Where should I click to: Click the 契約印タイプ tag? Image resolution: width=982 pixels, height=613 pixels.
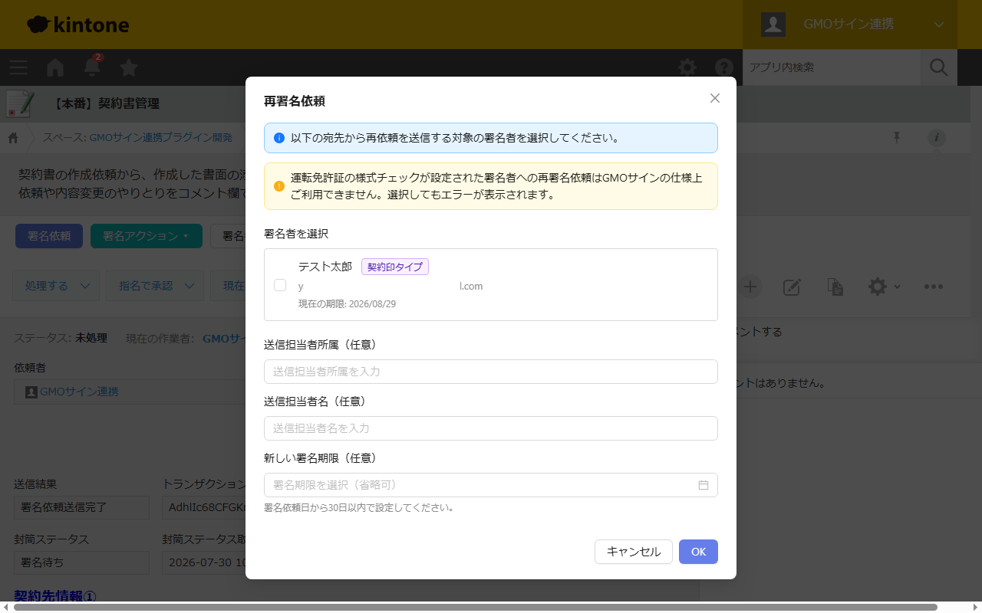(395, 267)
